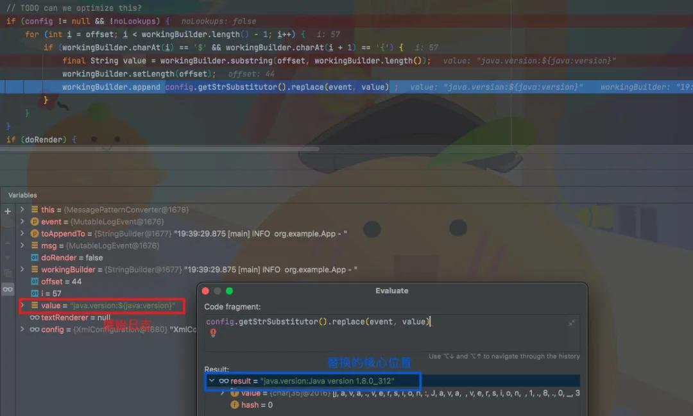Click the Evaluate dialog title bar
693x416 pixels.
392,290
